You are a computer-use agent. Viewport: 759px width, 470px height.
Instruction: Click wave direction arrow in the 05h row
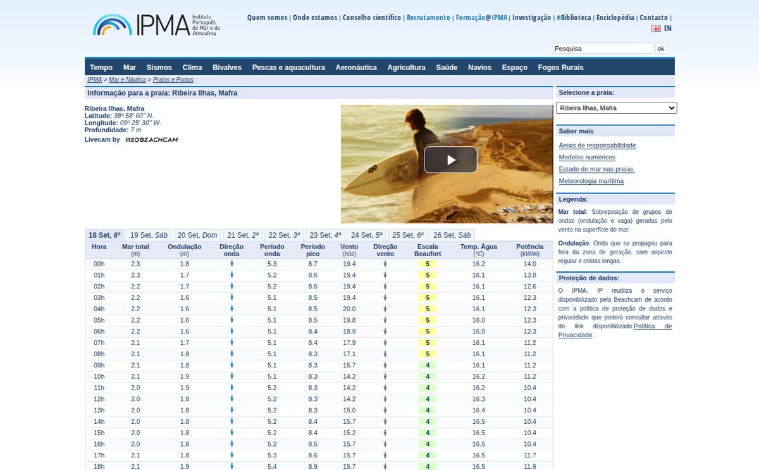(x=231, y=320)
